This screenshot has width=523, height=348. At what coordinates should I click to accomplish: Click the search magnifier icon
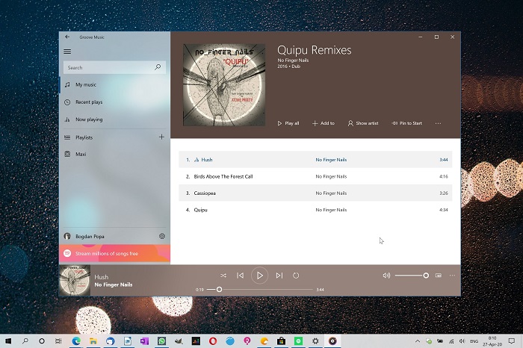coord(158,67)
